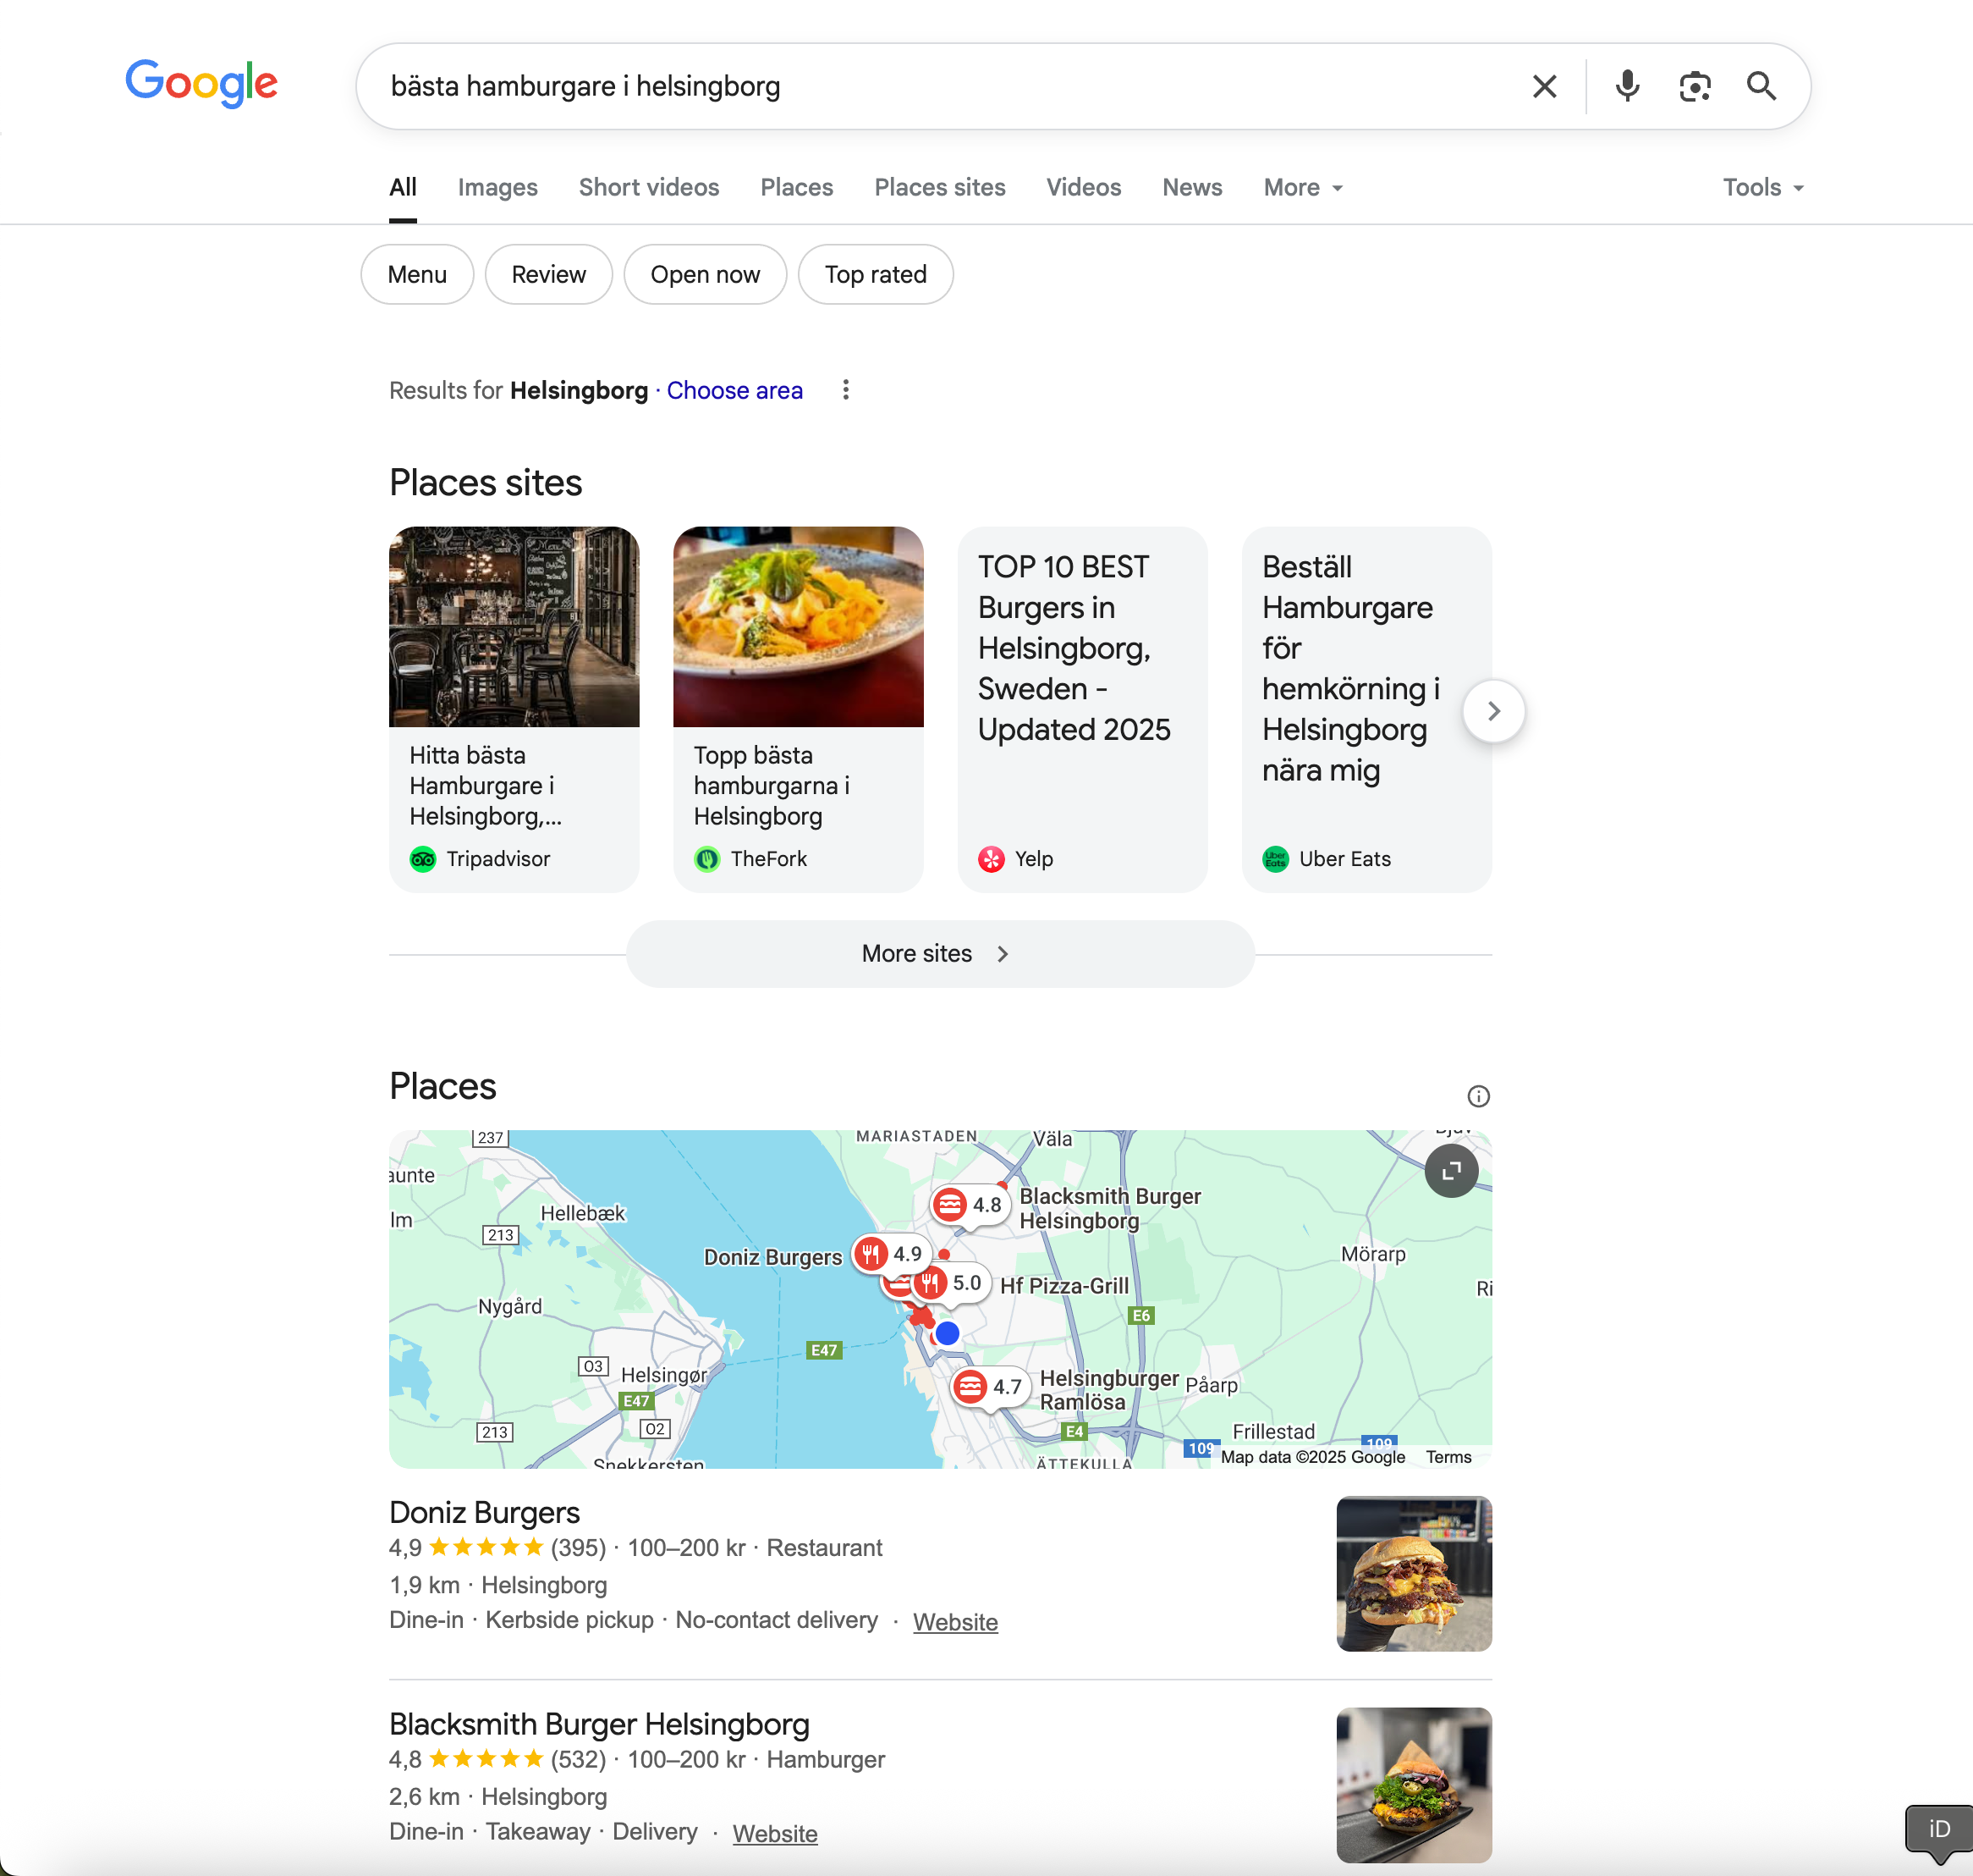Clear the search box text
The width and height of the screenshot is (1973, 1876).
(x=1544, y=87)
